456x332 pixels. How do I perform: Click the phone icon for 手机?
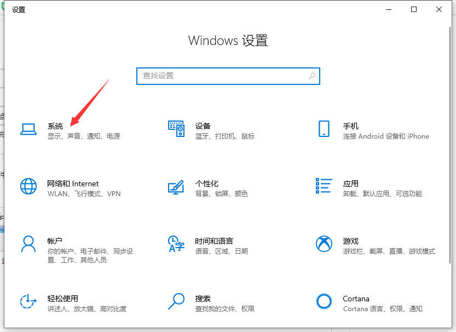324,129
